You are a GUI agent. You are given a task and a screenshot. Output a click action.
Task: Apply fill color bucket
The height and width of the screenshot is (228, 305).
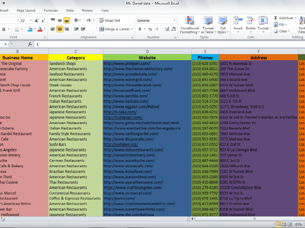(x=30, y=29)
